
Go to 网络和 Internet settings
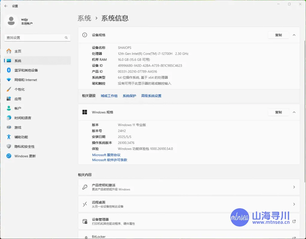(37, 80)
